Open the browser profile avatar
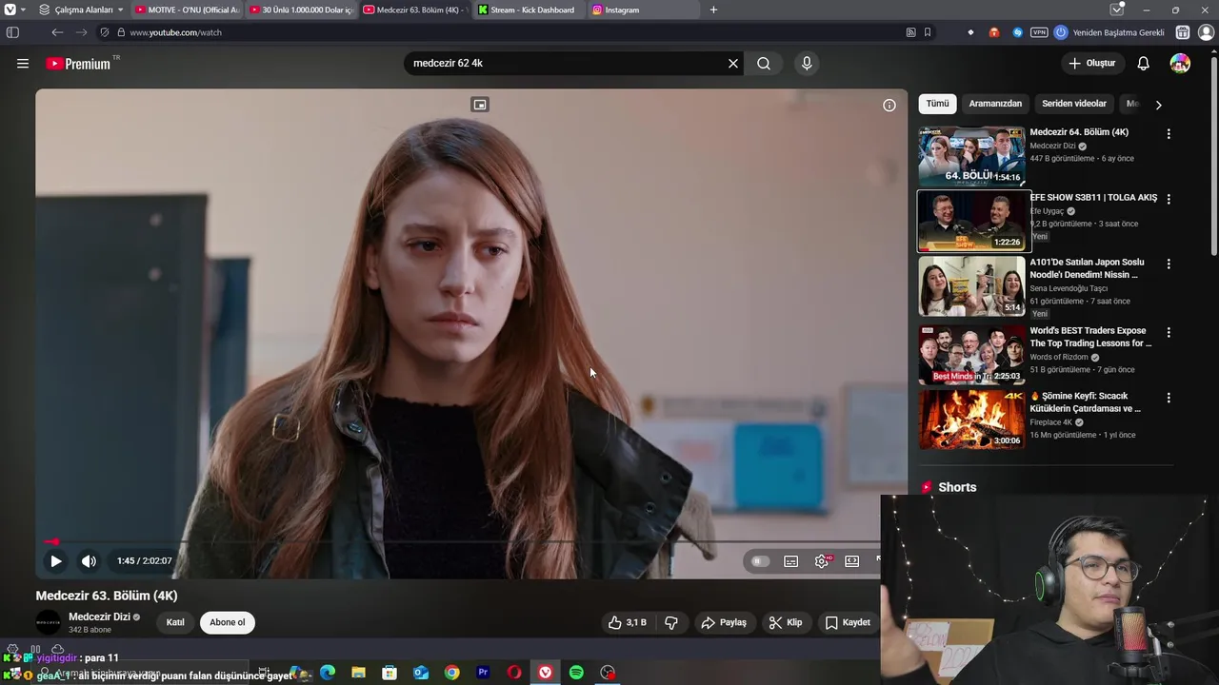Viewport: 1219px width, 685px height. pos(1206,32)
